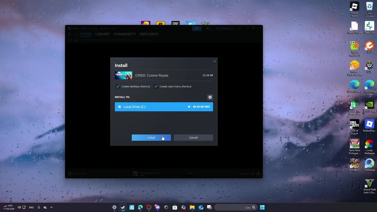This screenshot has height=212, width=377.
Task: Select NVIDIA App desktop icon
Action: [x=369, y=106]
